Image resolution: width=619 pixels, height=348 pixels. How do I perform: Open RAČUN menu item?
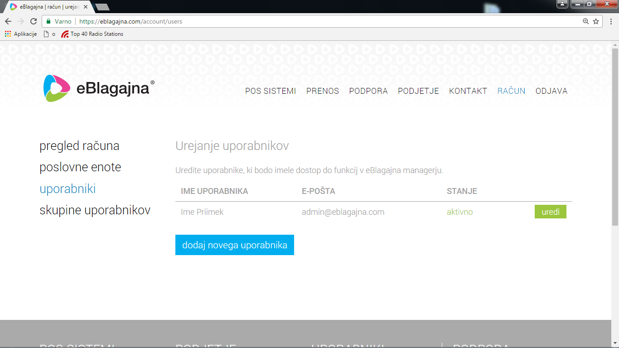[511, 91]
